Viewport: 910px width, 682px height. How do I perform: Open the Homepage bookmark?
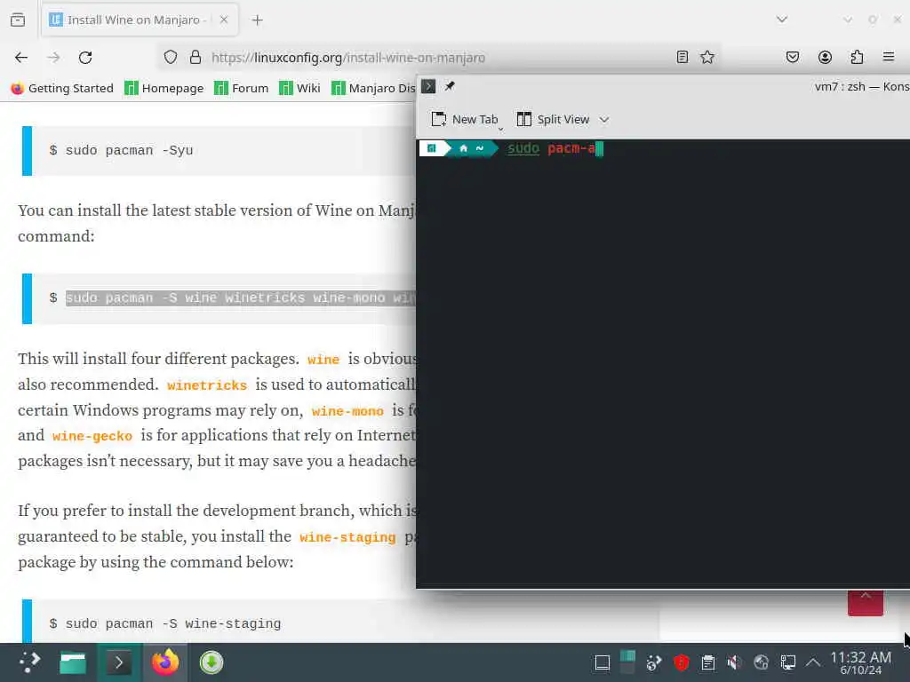point(164,88)
